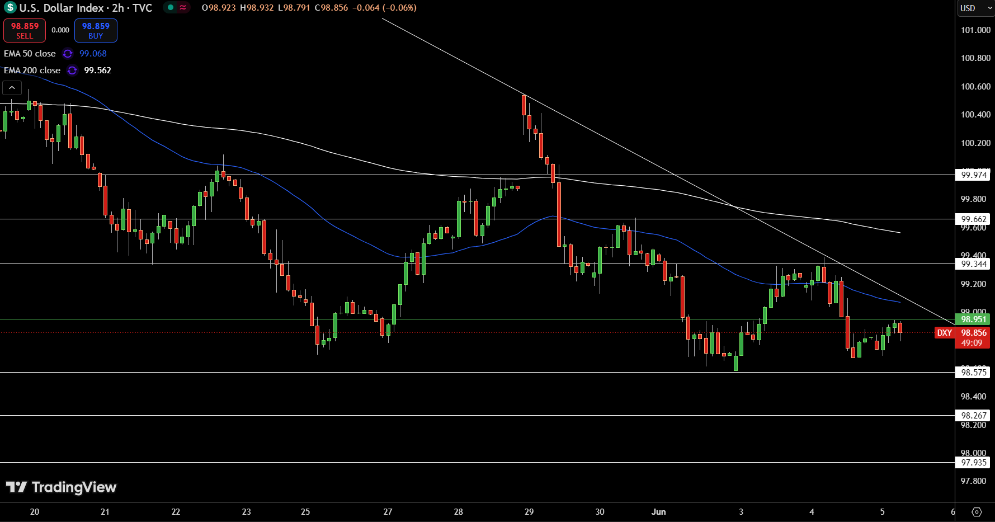
Task: Click the 99.344 price level label
Action: point(973,264)
